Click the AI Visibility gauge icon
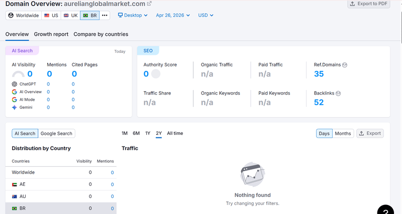The height and width of the screenshot is (214, 402). point(18,74)
